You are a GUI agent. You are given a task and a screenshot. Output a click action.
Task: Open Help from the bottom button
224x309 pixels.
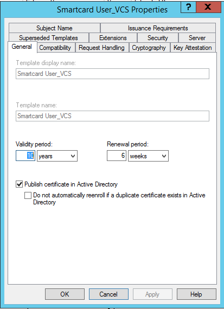196,294
